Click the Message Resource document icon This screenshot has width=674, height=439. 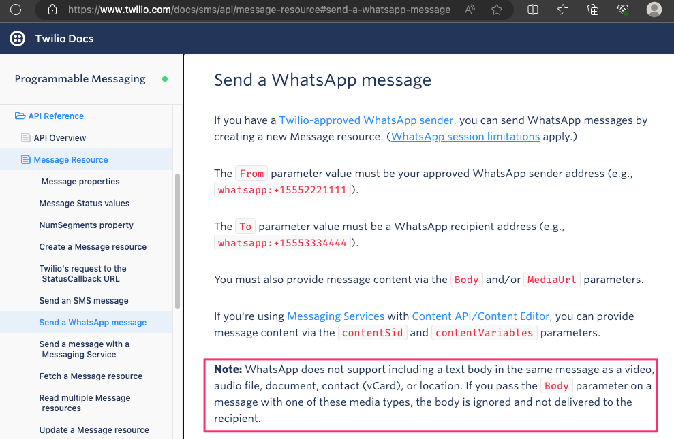pyautogui.click(x=26, y=160)
